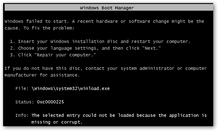Click the path \Windows\system32\winload.exe

70,88
